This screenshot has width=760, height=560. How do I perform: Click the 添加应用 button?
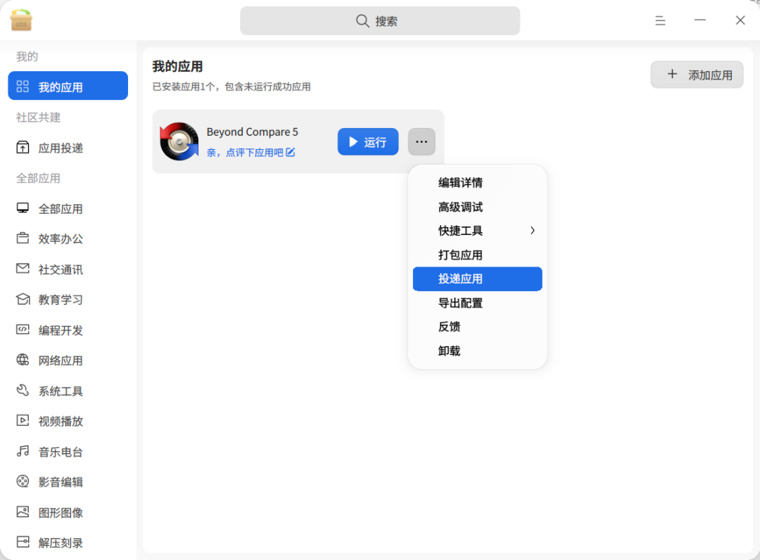pos(697,74)
